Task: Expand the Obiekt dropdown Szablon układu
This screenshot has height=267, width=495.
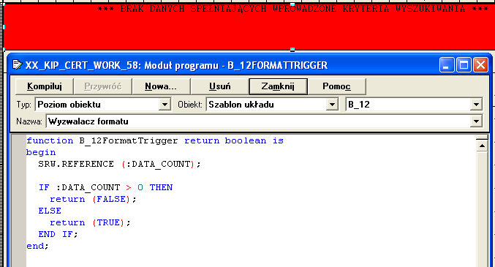Action: (332, 105)
